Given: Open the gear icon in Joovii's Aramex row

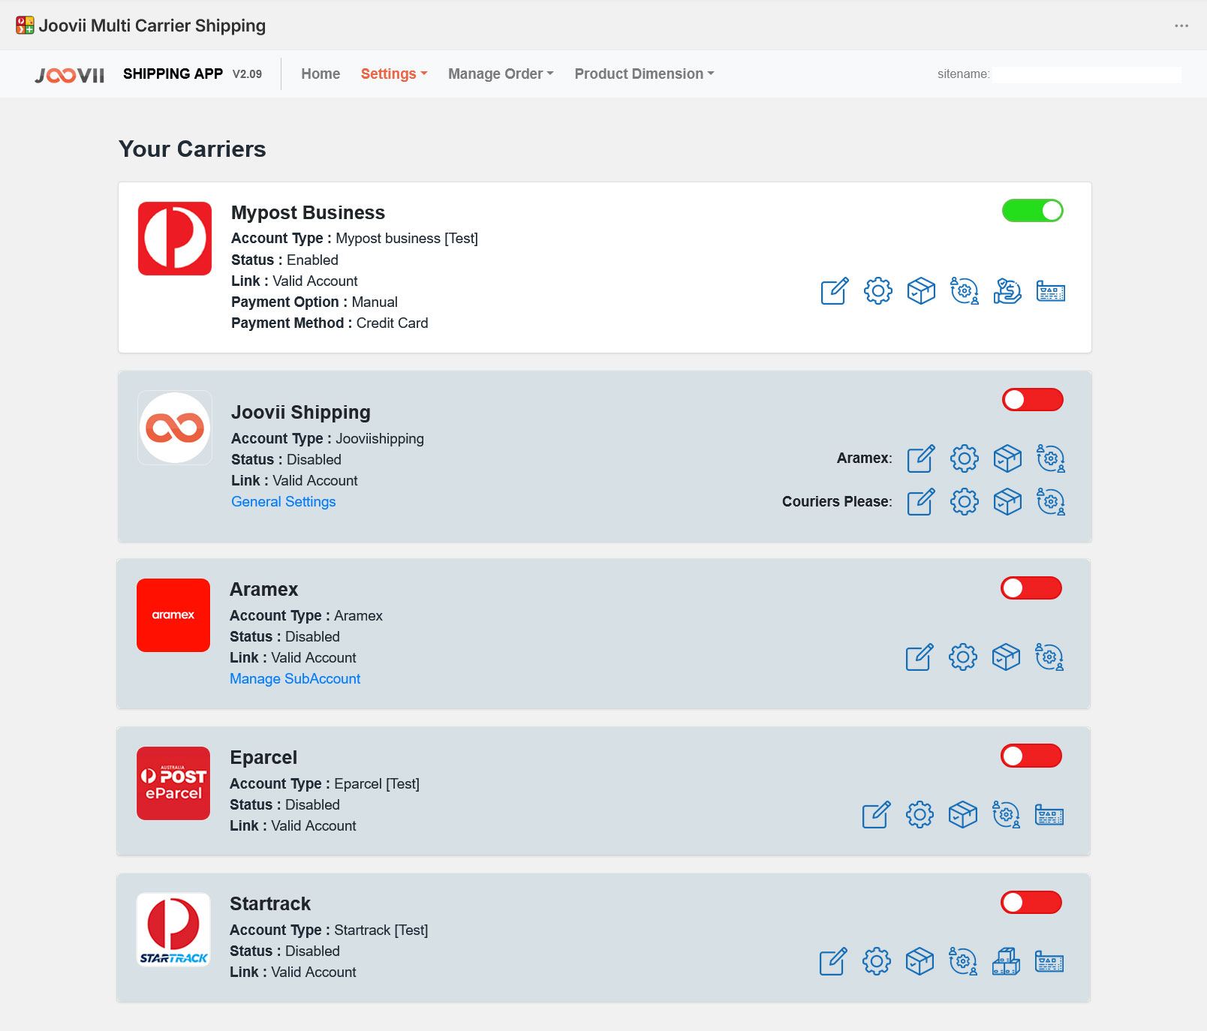Looking at the screenshot, I should tap(965, 458).
